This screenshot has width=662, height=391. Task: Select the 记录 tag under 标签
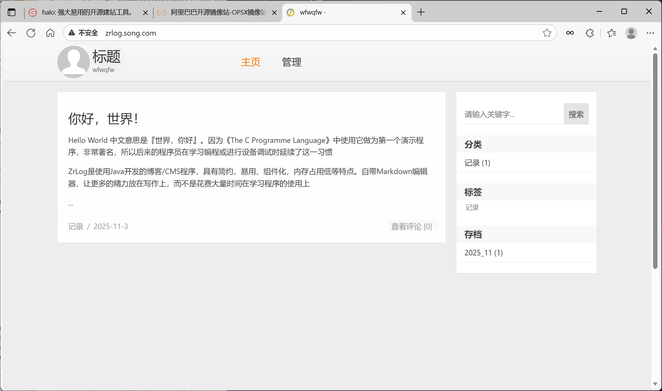click(x=472, y=207)
